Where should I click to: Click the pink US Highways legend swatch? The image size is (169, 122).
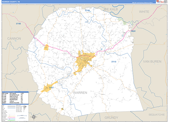pyautogui.click(x=12, y=118)
